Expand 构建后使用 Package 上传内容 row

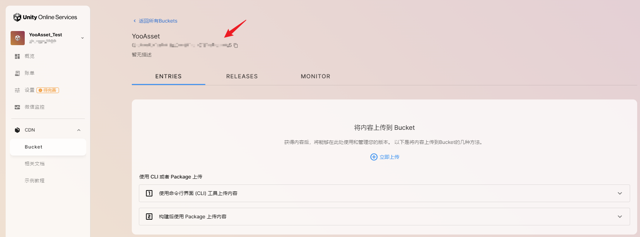click(384, 217)
